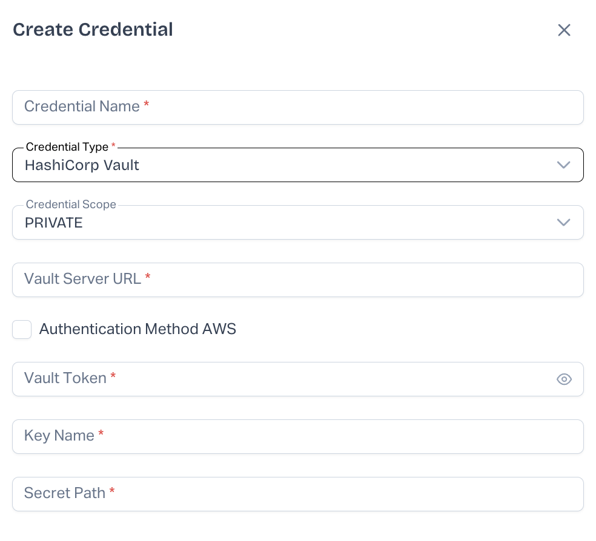Close the Create Credential dialog

[564, 30]
